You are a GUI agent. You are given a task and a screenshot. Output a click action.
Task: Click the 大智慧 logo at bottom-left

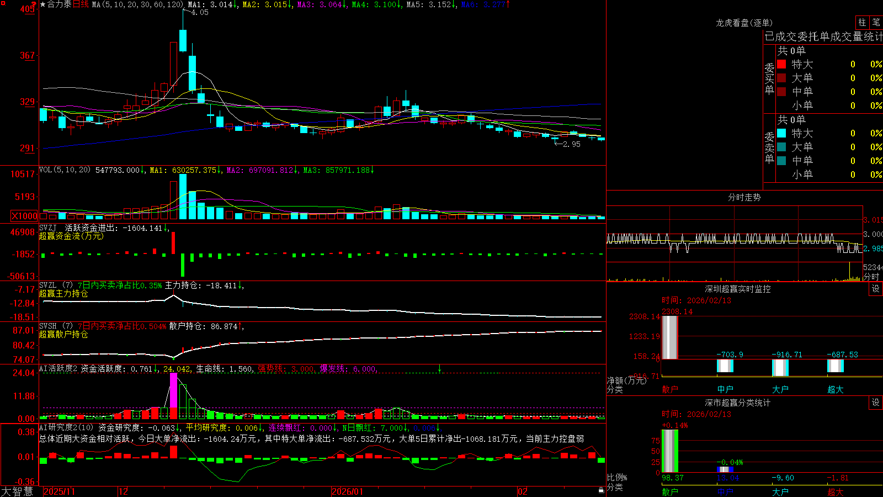[x=17, y=491]
